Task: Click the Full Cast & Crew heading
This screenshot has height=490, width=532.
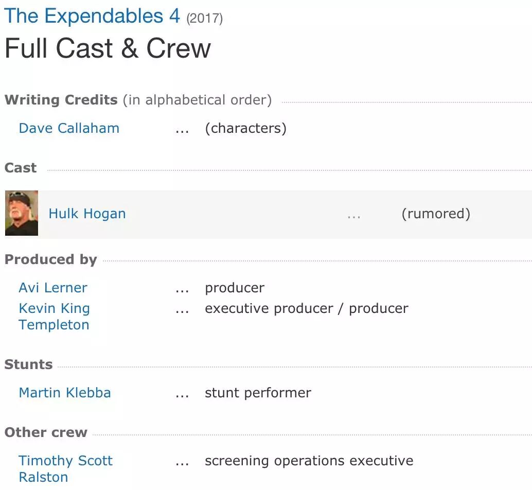Action: pos(108,49)
